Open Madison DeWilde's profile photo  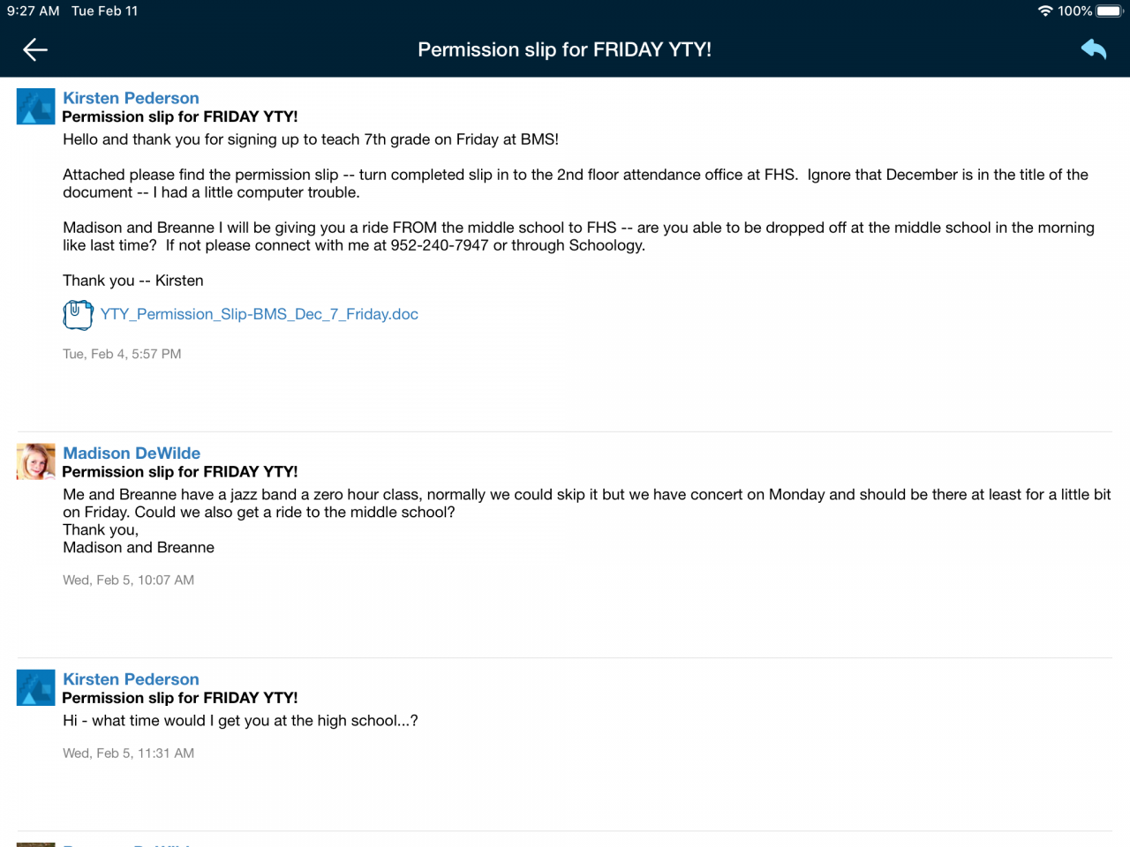point(35,461)
